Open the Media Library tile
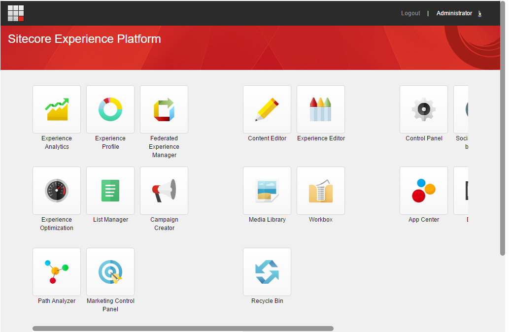Viewport: 511px width, 332px height. [267, 191]
